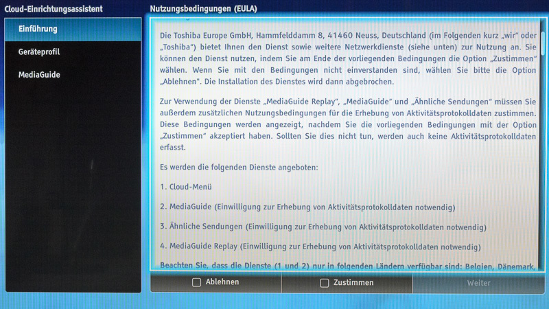
Task: Tick the Zustimmen checkbox
Action: tap(325, 283)
